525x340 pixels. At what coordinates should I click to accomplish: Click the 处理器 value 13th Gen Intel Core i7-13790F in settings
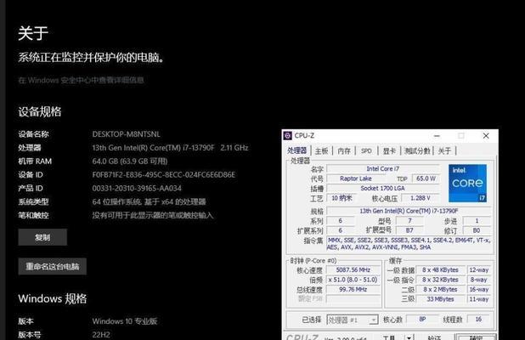(170, 148)
